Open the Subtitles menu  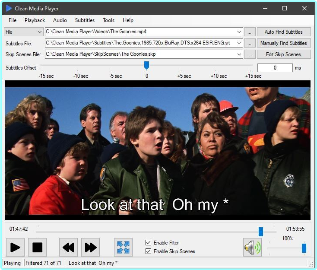click(85, 20)
